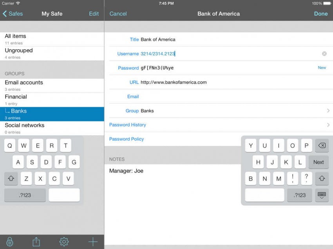Tap Done to save the entry
Image resolution: width=333 pixels, height=249 pixels.
click(321, 14)
